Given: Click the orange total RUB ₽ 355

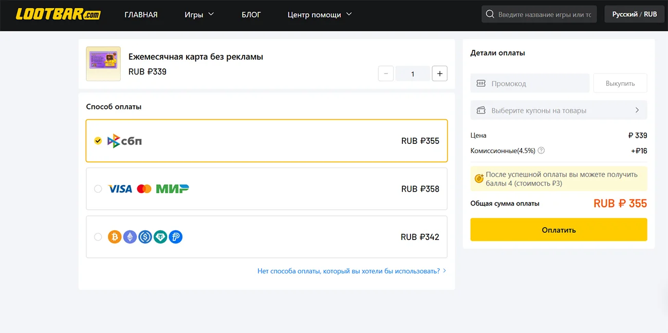Looking at the screenshot, I should pyautogui.click(x=620, y=203).
